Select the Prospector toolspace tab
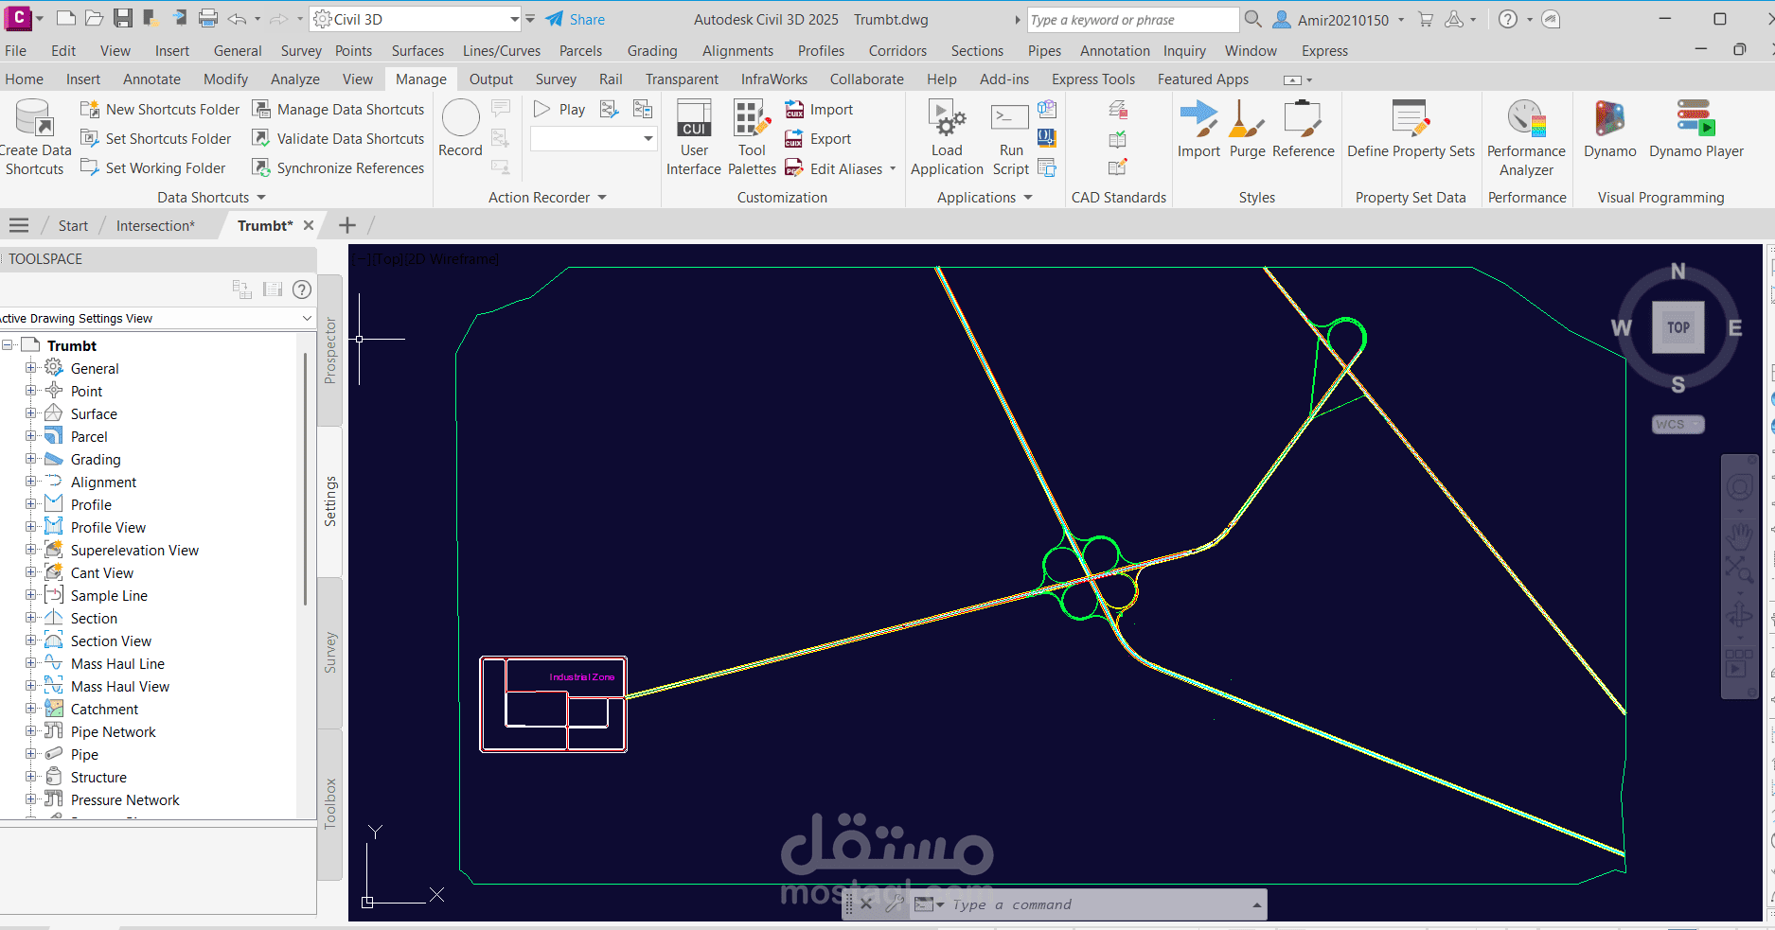The image size is (1775, 930). 330,350
